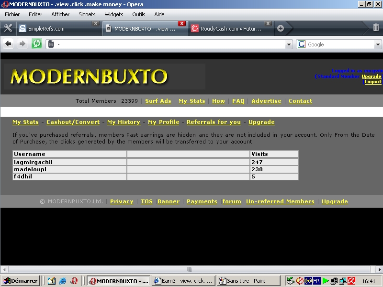Open Un-referred Members footer link
The height and width of the screenshot is (287, 383).
pos(280,201)
